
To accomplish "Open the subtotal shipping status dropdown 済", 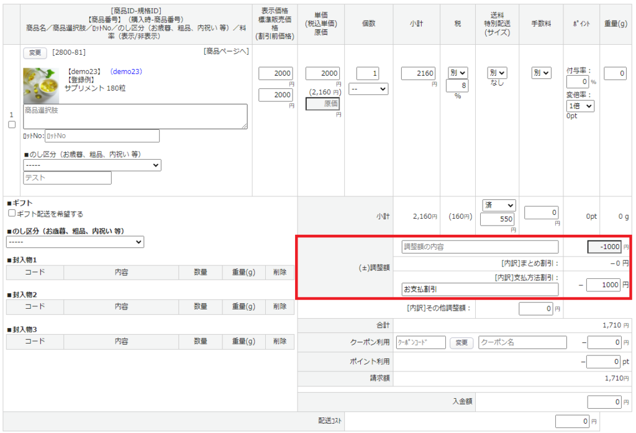I will pyautogui.click(x=499, y=205).
